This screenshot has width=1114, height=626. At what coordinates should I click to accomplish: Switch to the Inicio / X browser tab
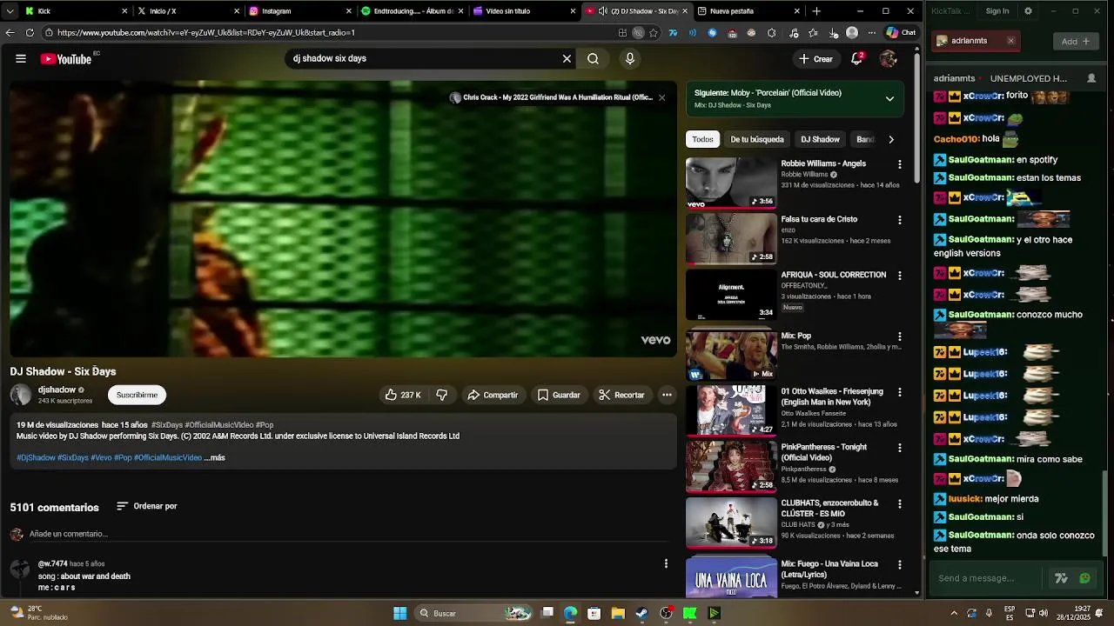coord(186,11)
